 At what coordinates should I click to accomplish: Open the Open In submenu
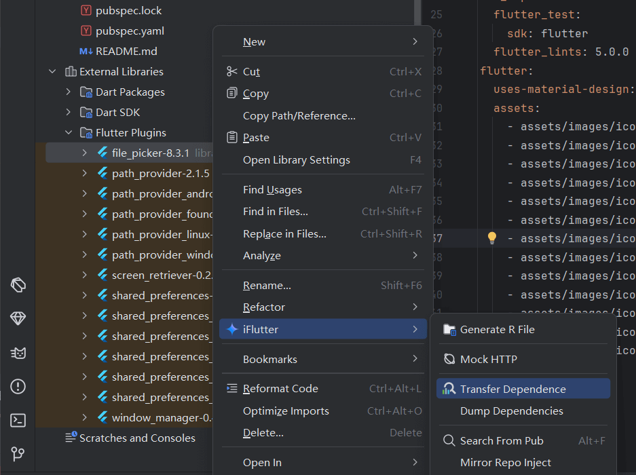[323, 462]
